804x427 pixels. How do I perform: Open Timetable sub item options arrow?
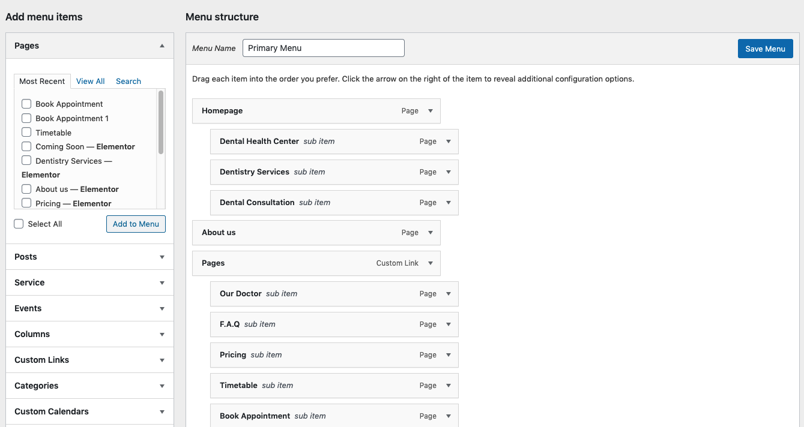(449, 386)
